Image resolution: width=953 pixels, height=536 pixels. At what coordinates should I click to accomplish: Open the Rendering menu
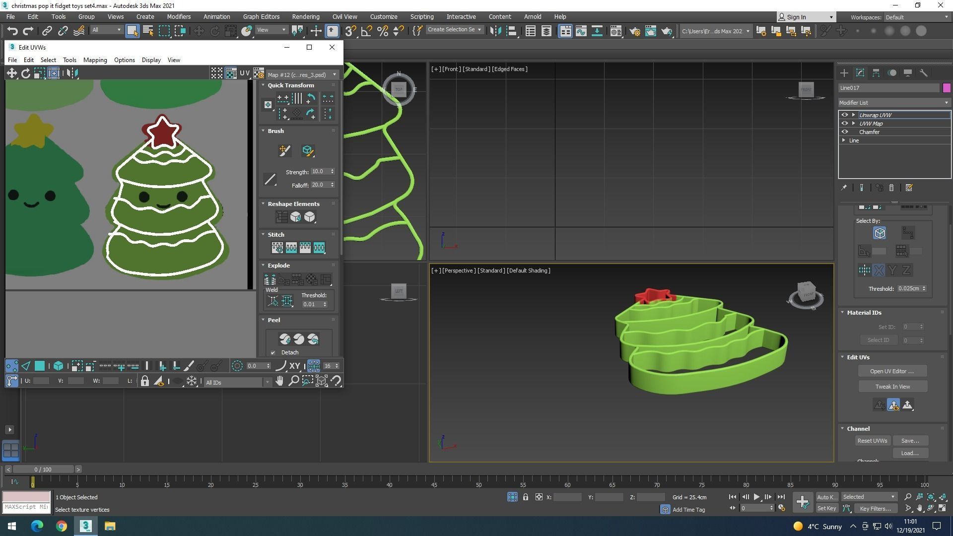click(305, 16)
